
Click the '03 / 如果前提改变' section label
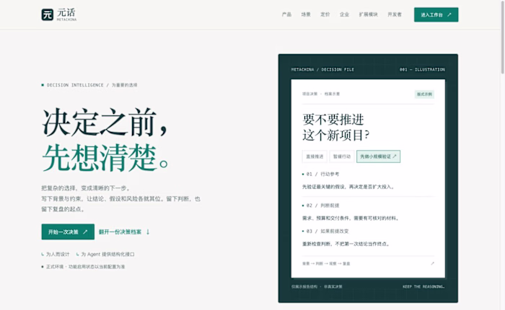(x=328, y=231)
